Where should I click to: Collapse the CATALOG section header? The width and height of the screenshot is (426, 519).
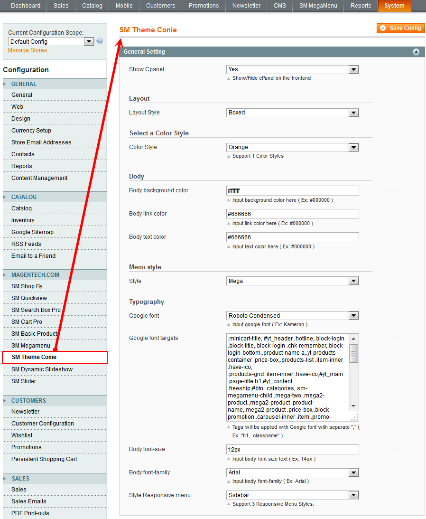click(x=55, y=197)
